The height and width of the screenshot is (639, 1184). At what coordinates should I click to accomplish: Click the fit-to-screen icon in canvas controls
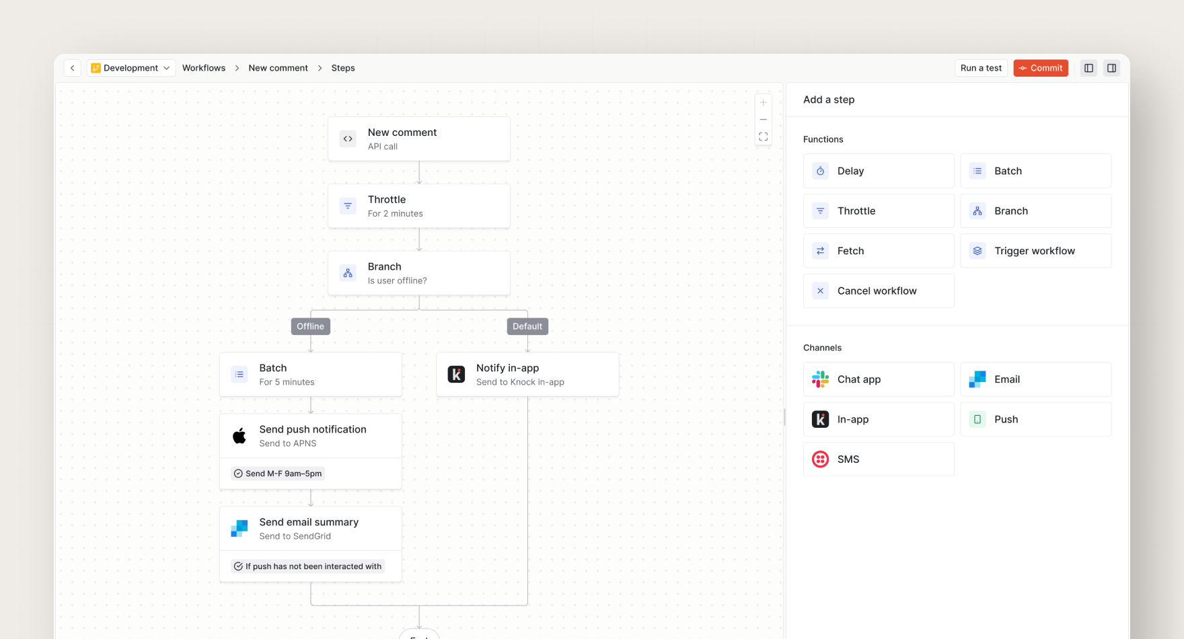point(764,136)
